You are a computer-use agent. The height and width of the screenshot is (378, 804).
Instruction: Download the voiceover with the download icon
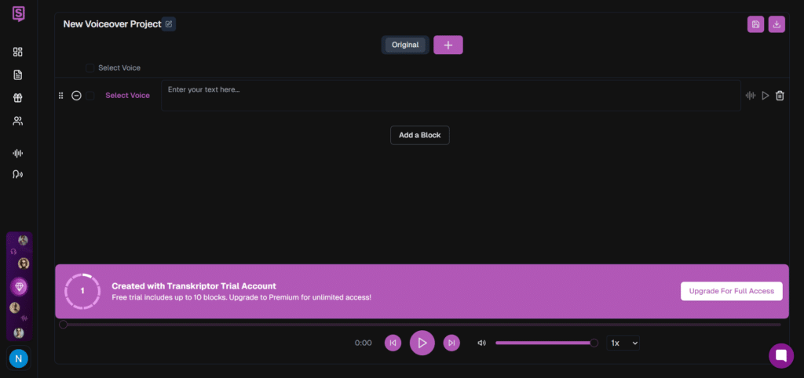[x=777, y=24]
